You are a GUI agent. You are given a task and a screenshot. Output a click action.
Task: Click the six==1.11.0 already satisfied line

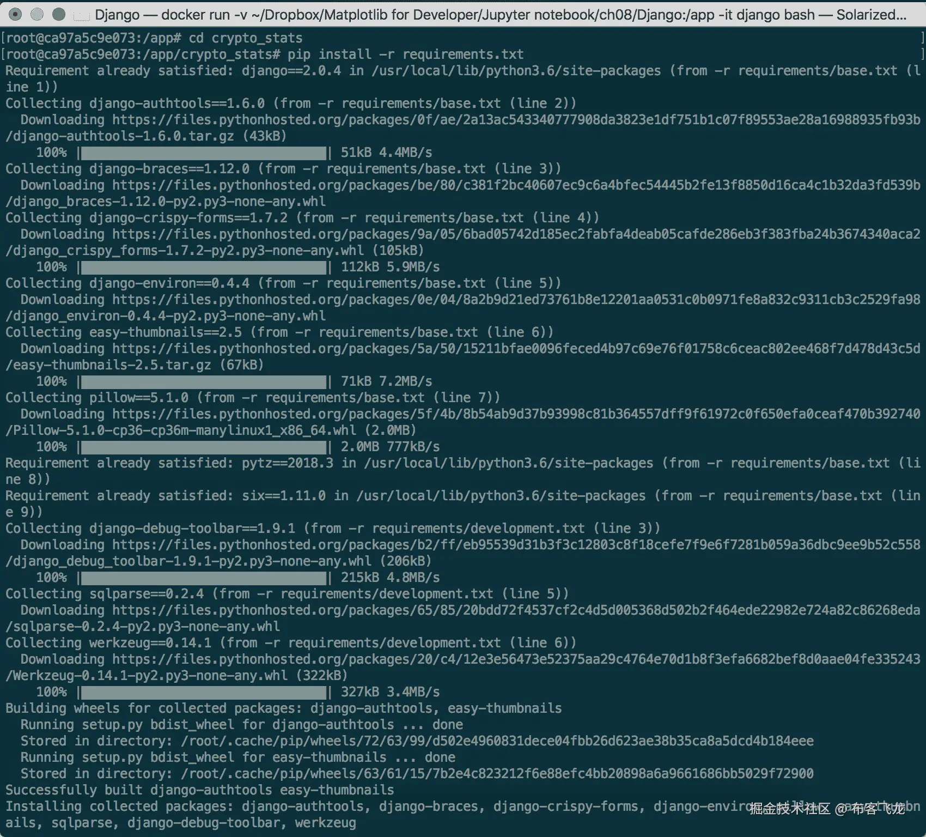point(463,504)
